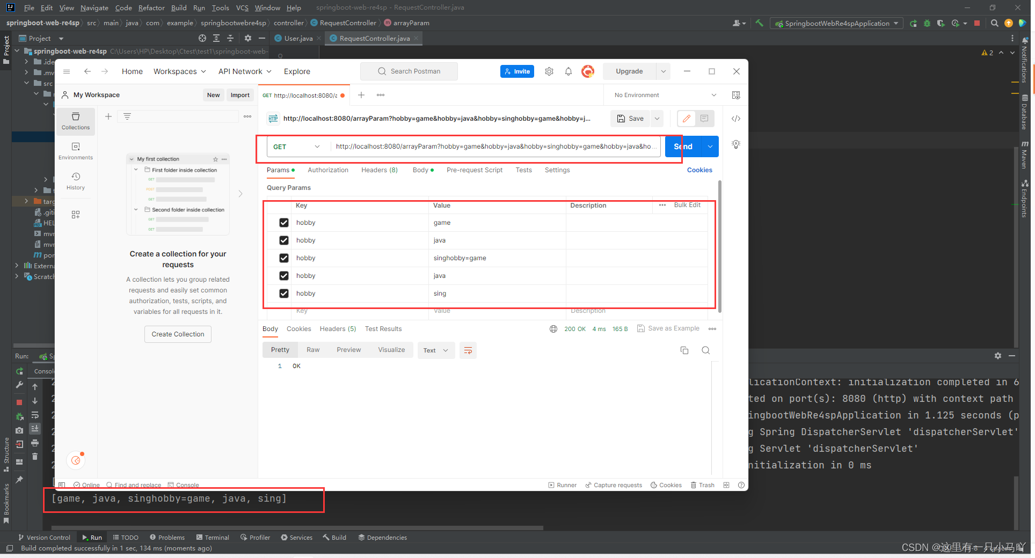This screenshot has height=558, width=1035.
Task: Switch to User.java editor tab in IntelliJ
Action: point(298,38)
